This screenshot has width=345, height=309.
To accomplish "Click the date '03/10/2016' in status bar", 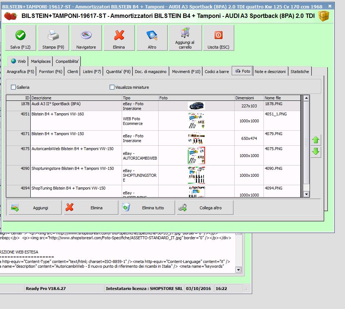I will coord(198,289).
